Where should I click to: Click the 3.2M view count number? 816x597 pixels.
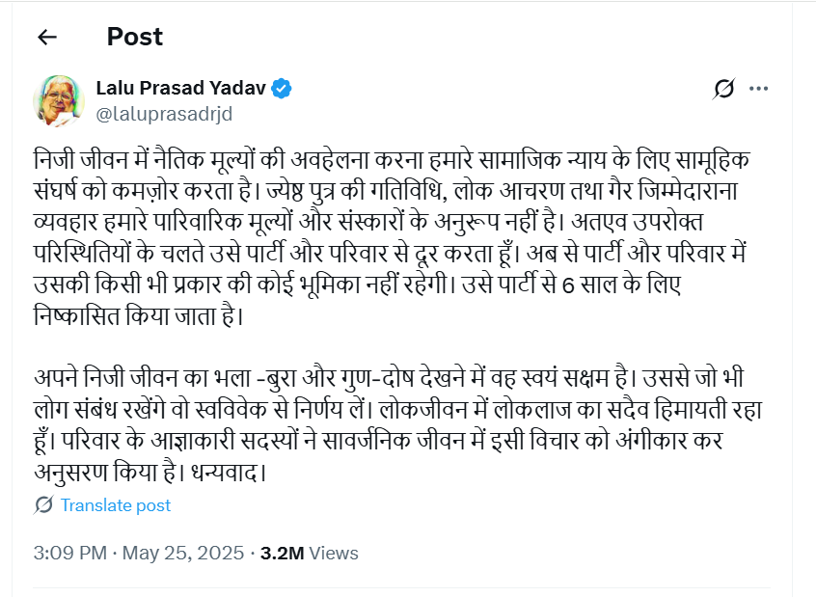pos(283,554)
